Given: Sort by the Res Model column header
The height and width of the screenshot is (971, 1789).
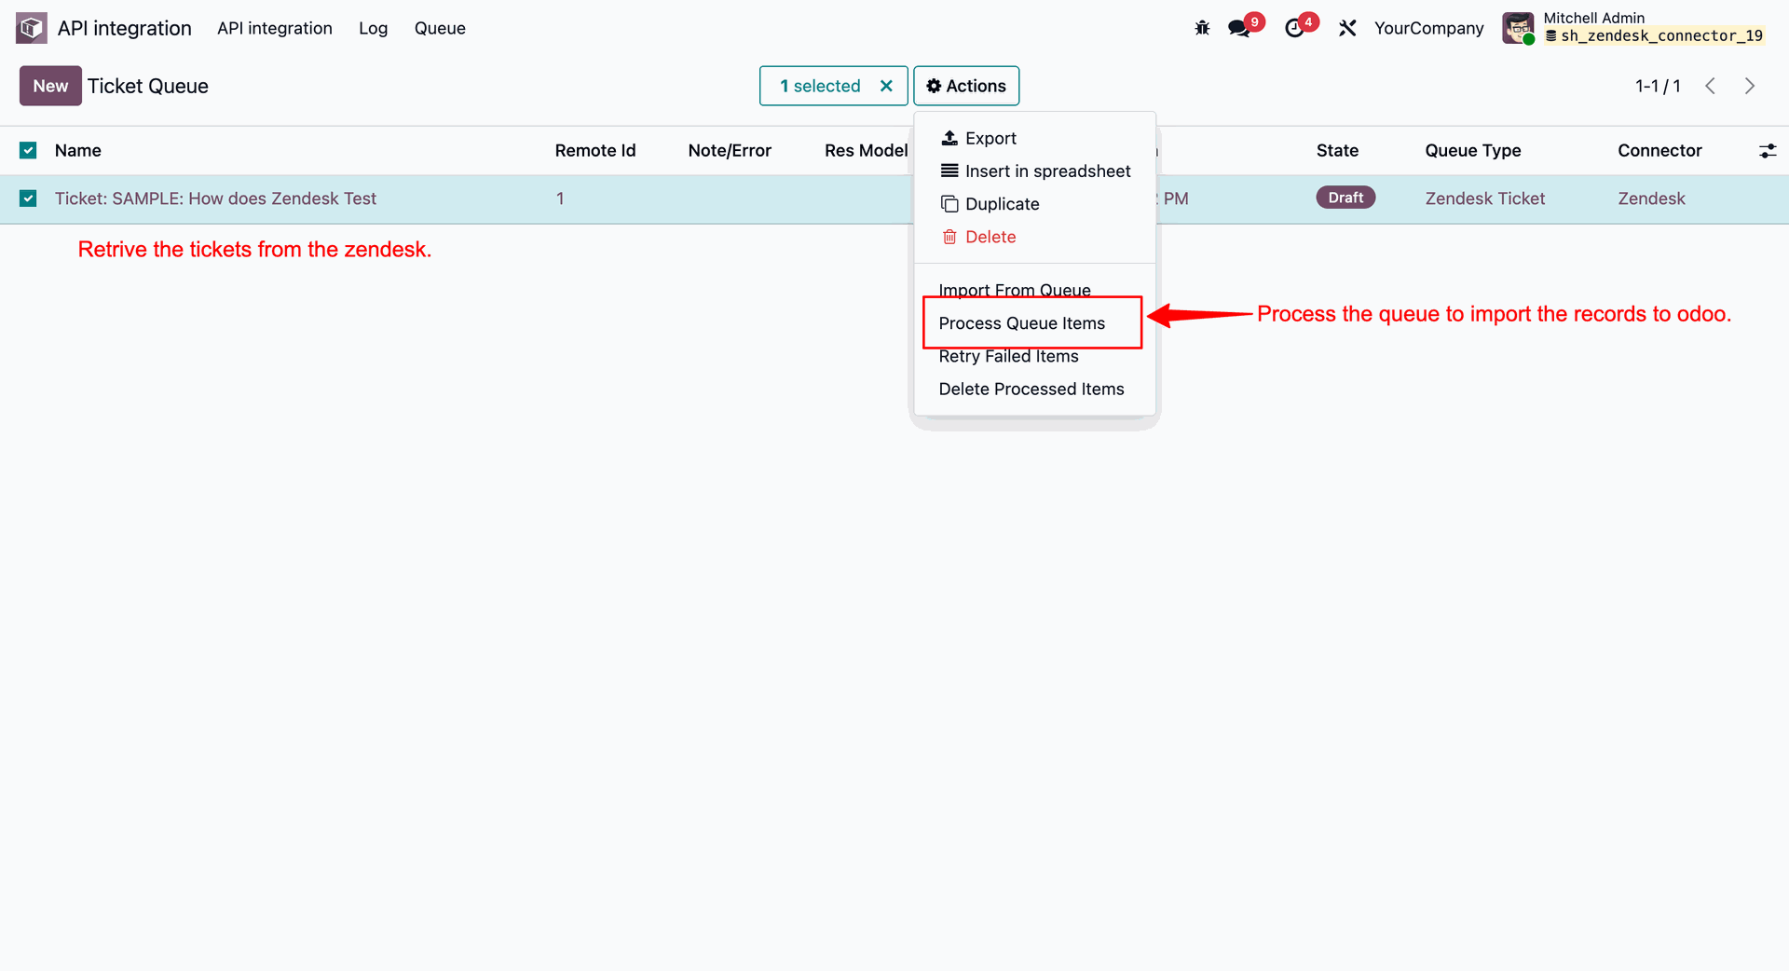Looking at the screenshot, I should pos(866,150).
